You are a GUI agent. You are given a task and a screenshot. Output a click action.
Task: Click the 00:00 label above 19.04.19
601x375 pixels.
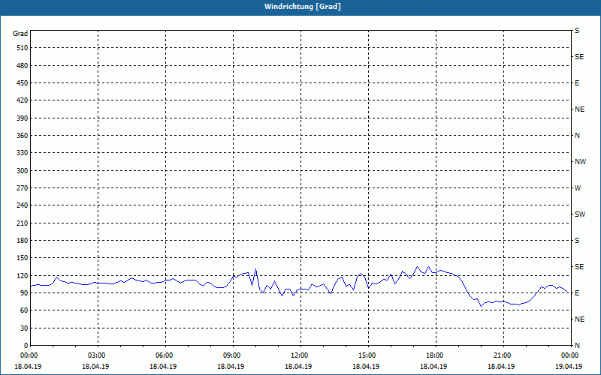pos(569,355)
